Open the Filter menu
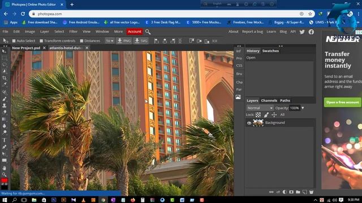362x203 pixels. click(x=73, y=32)
